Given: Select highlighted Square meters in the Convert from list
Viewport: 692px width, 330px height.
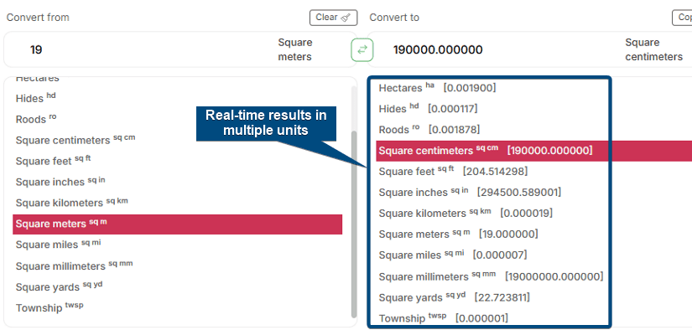Looking at the screenshot, I should [178, 224].
